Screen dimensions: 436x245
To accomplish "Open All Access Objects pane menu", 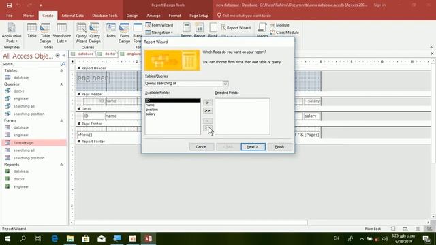I will pyautogui.click(x=57, y=56).
